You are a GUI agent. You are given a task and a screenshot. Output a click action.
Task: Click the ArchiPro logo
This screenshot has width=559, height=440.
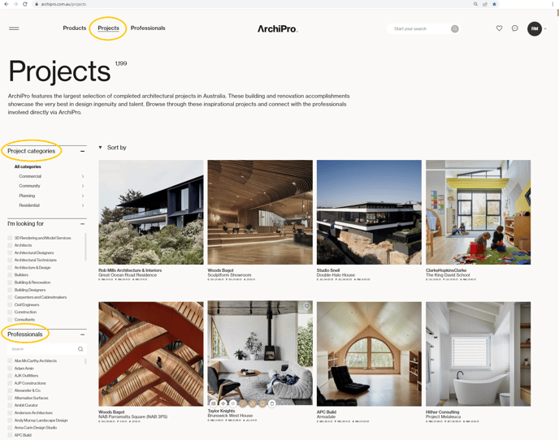click(x=278, y=29)
